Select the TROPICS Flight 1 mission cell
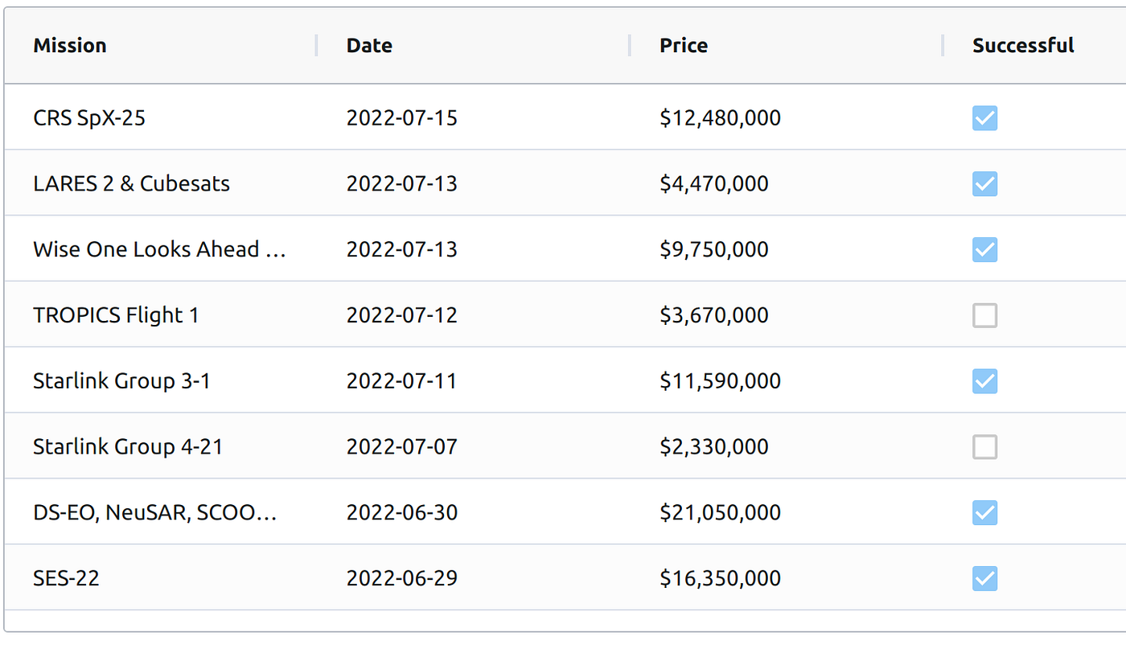 pyautogui.click(x=116, y=315)
